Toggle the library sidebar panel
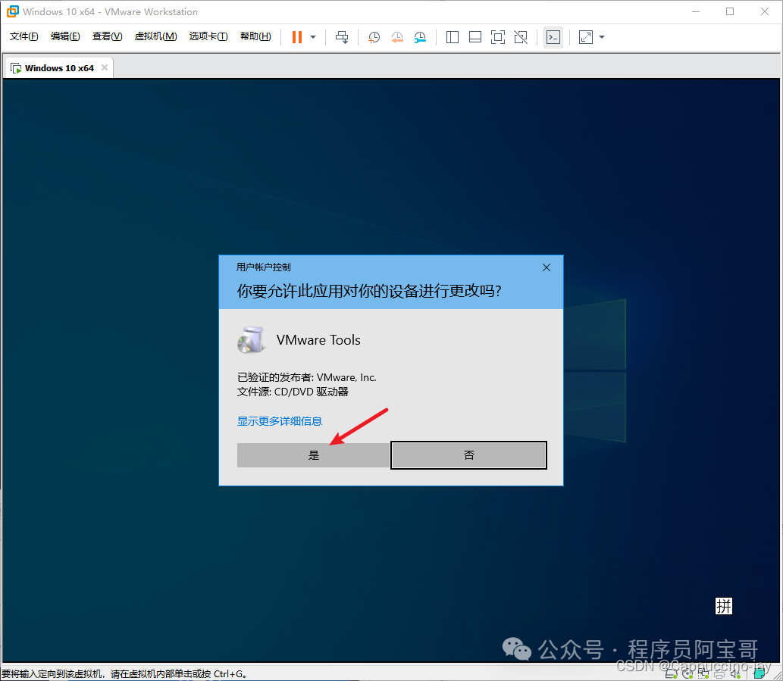Screen dimensions: 783x681 tap(453, 37)
